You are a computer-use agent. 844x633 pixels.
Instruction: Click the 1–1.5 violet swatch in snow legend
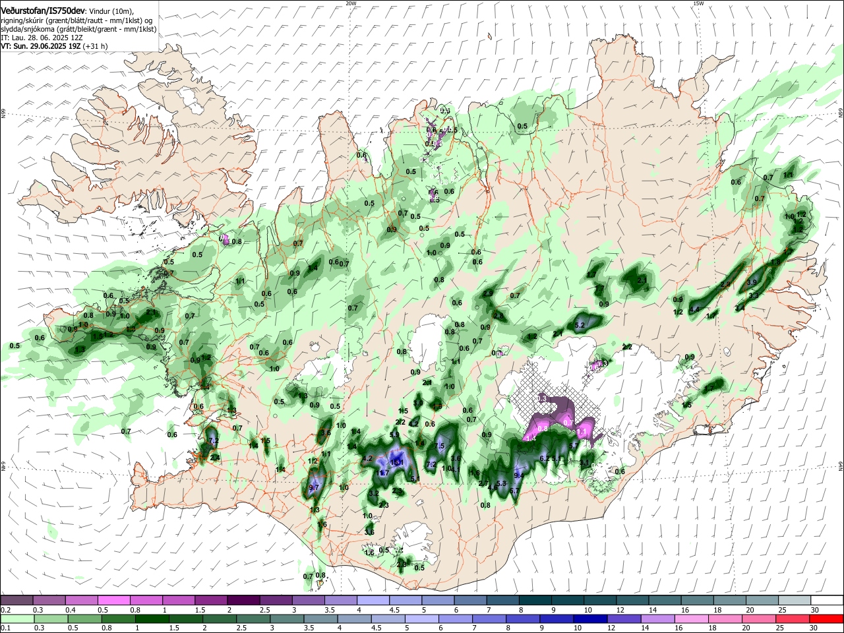pyautogui.click(x=178, y=600)
